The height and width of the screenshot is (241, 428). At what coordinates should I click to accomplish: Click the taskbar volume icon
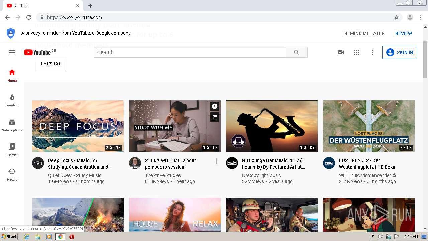point(380,237)
